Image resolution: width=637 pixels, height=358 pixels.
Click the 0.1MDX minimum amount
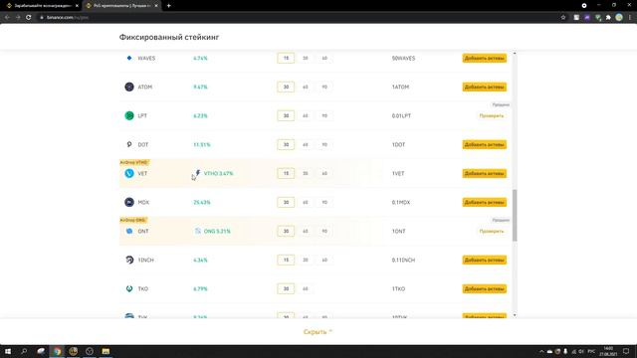tap(401, 202)
